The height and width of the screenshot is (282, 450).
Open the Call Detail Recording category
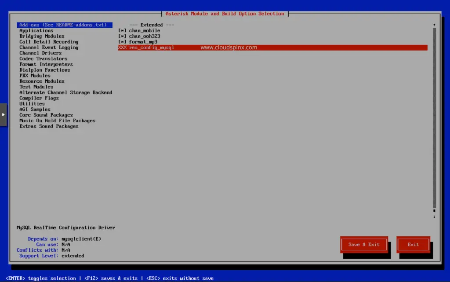pos(48,41)
